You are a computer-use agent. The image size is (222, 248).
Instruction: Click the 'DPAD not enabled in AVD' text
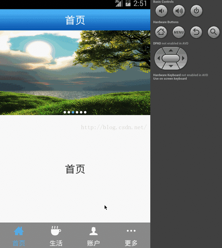coord(171,43)
